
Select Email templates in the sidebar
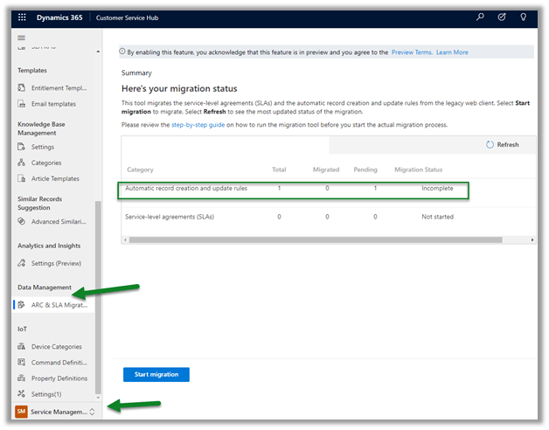tap(55, 104)
